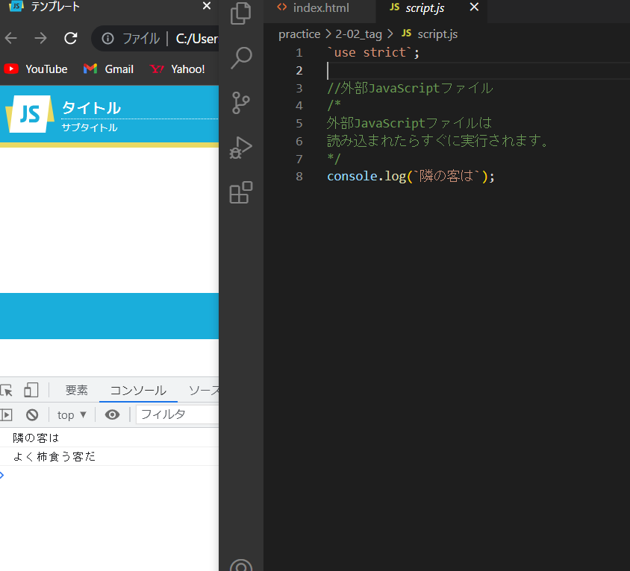Click the practice breadcrumb

(x=299, y=34)
